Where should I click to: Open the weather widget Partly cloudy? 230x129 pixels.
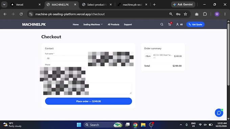12,125
